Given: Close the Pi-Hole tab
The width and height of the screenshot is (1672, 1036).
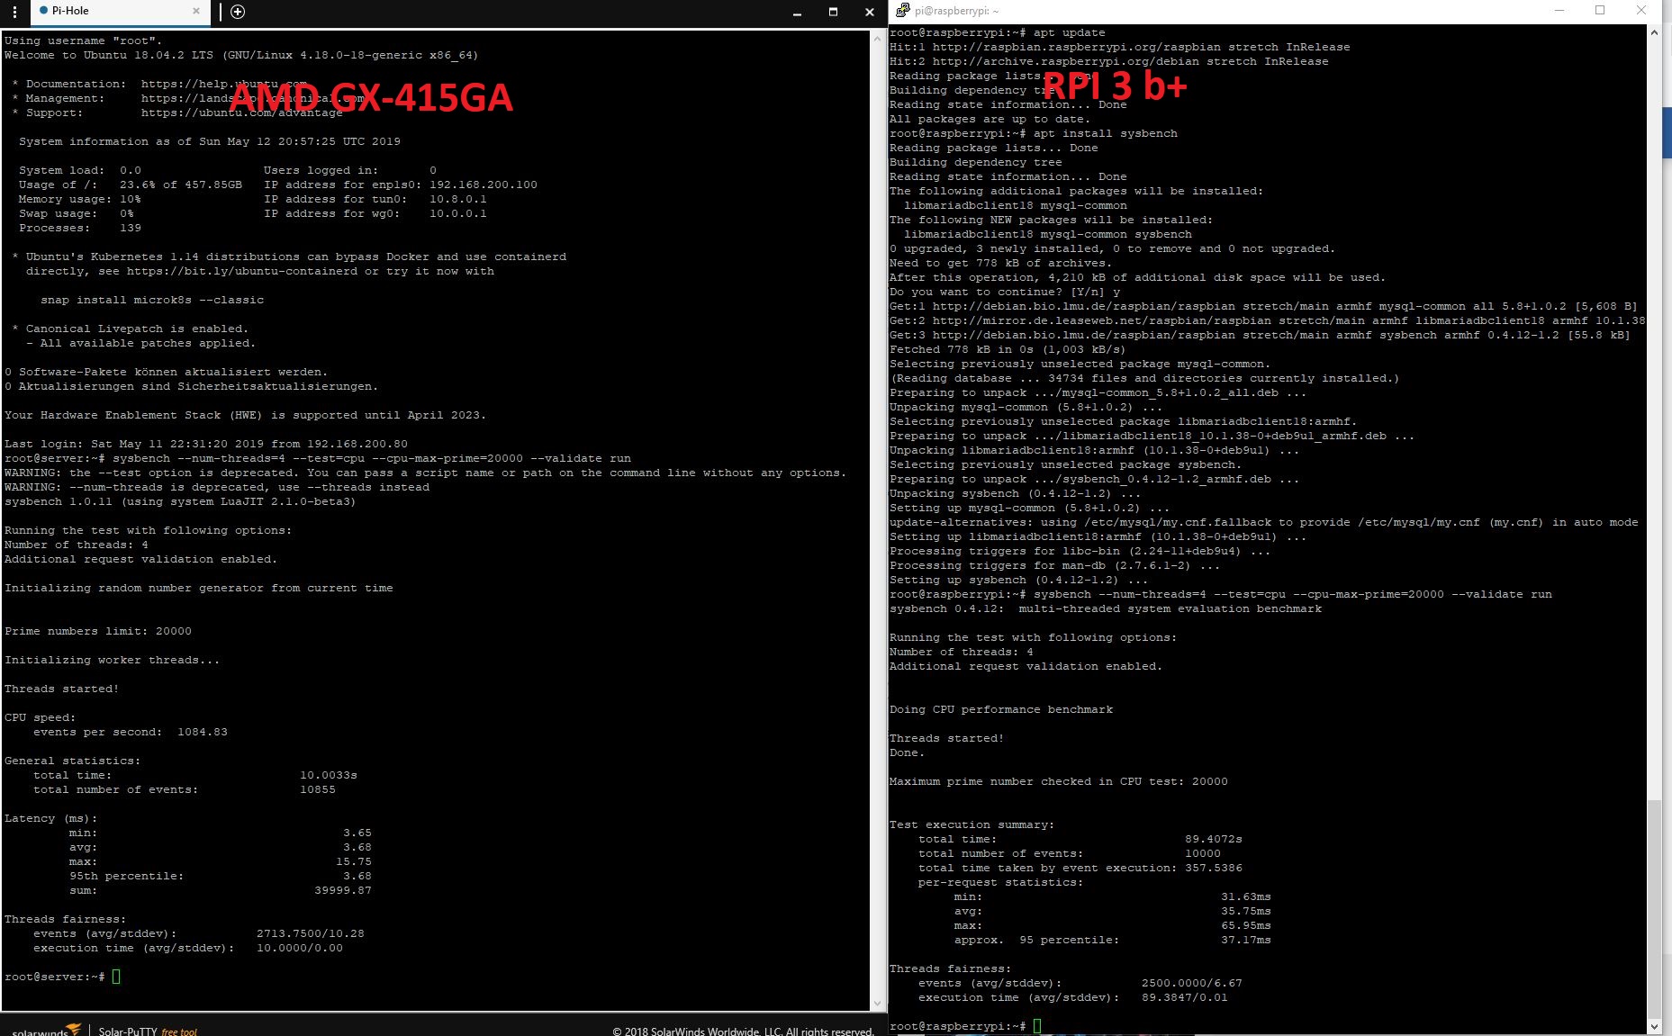Looking at the screenshot, I should pos(196,12).
